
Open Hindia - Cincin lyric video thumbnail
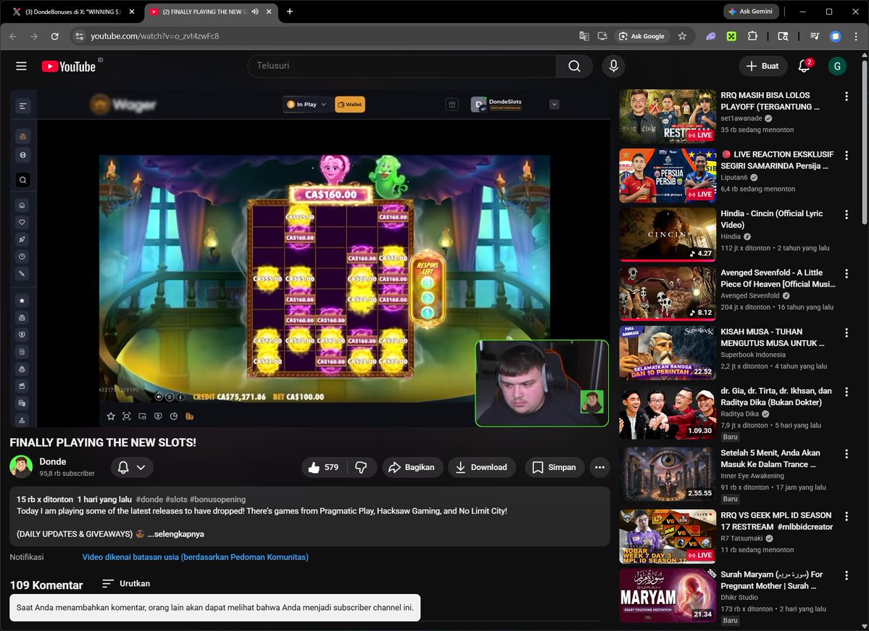(x=668, y=234)
